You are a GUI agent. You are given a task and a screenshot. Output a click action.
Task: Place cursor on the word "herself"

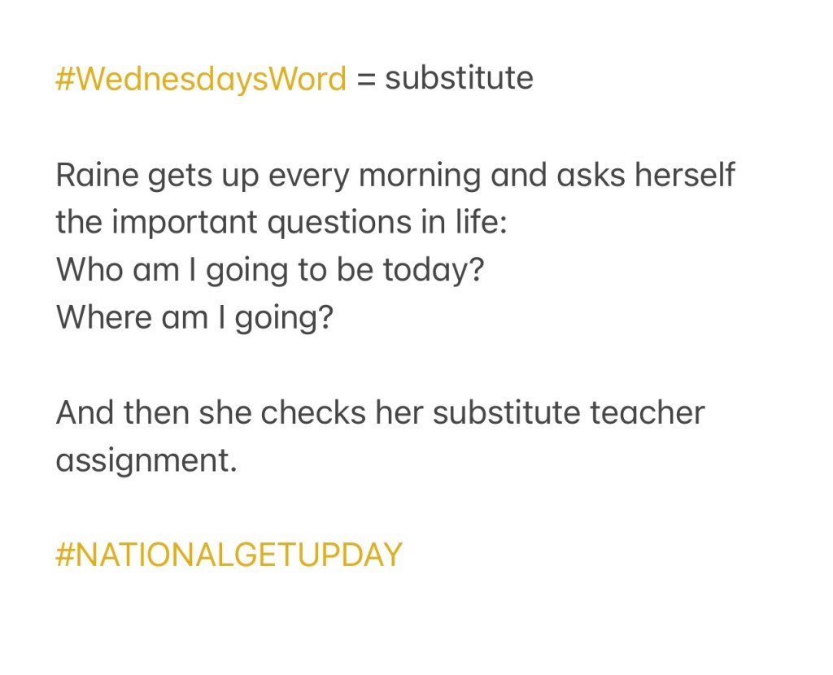point(685,175)
